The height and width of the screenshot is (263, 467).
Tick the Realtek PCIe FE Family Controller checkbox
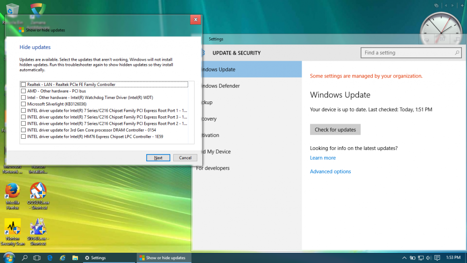tap(23, 85)
